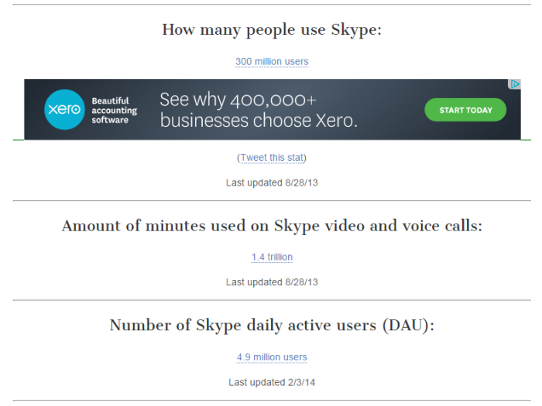The image size is (542, 406).
Task: Click ad headline about 400,000+ businesses
Action: pos(259,110)
